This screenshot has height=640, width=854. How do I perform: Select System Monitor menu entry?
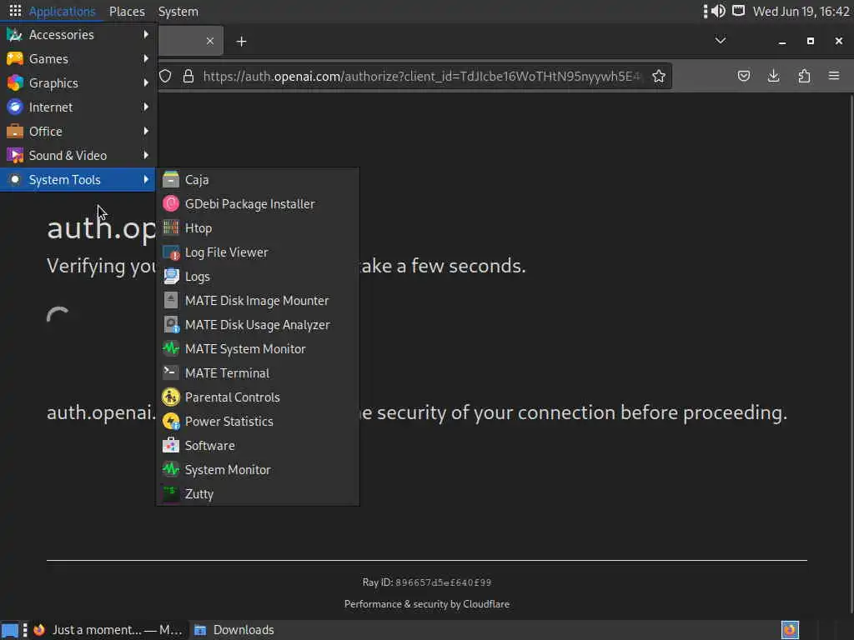(x=258, y=470)
